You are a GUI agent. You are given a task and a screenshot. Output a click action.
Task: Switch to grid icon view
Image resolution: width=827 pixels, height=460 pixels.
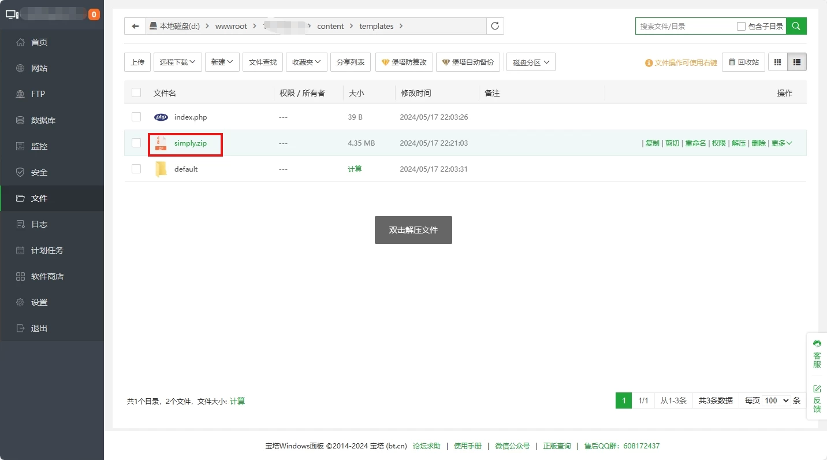coord(777,62)
